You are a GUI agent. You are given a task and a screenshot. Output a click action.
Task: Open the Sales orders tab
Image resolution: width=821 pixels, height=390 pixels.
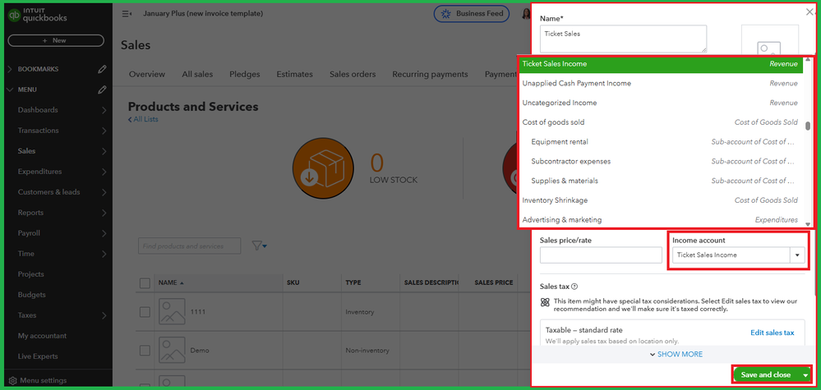(353, 74)
